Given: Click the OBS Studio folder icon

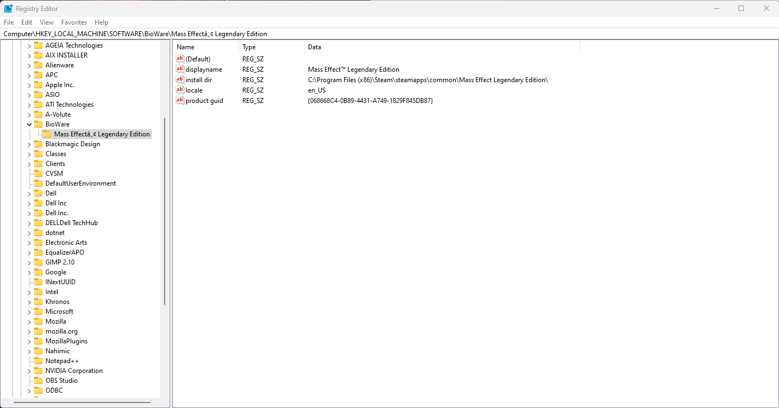Looking at the screenshot, I should [38, 381].
